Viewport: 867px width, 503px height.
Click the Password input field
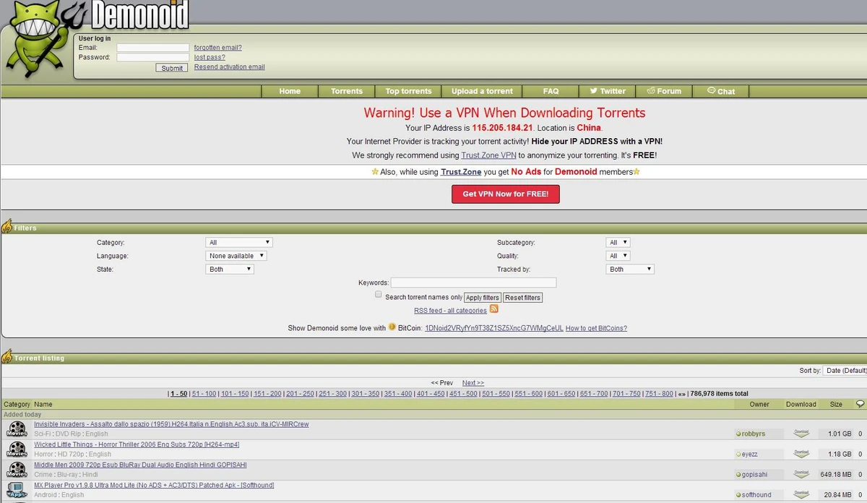click(152, 57)
